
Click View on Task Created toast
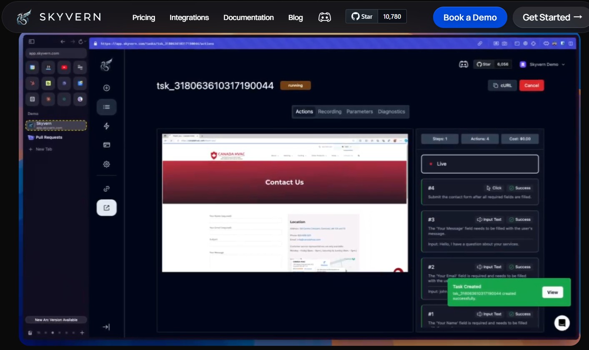[552, 292]
